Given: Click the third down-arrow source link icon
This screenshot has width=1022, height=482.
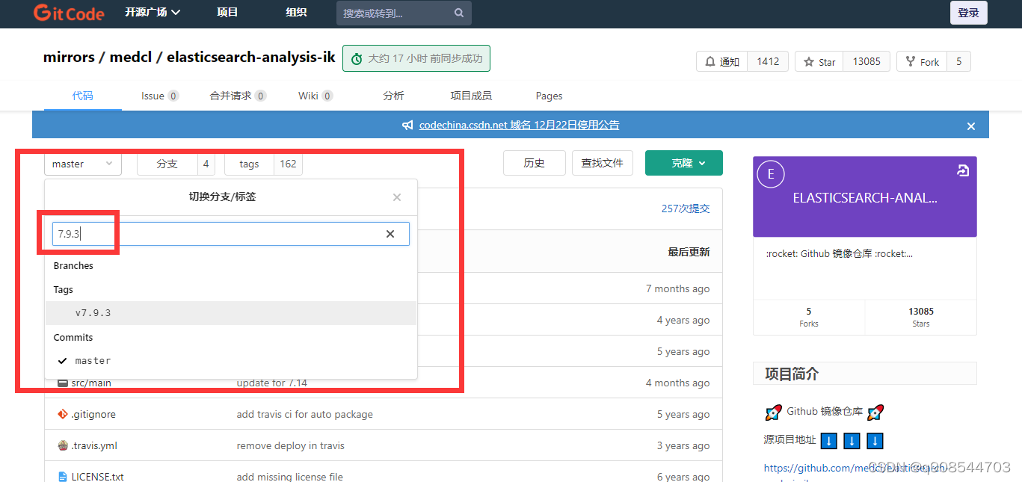Looking at the screenshot, I should point(875,441).
